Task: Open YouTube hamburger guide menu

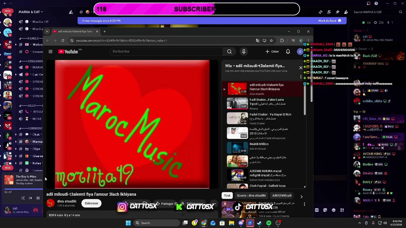Action: [50, 52]
